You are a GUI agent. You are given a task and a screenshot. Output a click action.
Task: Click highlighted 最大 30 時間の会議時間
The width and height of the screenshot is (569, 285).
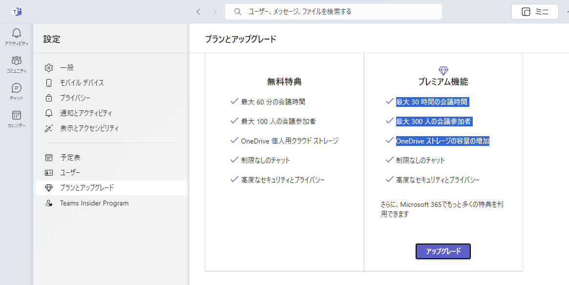coord(432,102)
